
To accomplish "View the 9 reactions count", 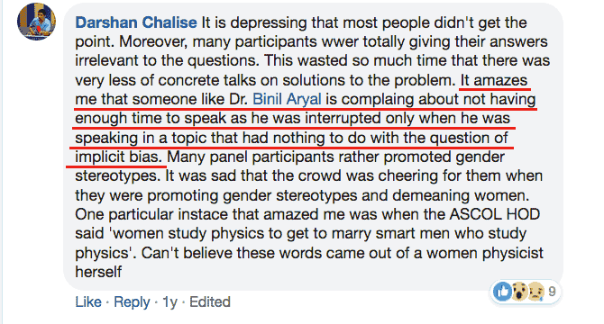I will click(x=552, y=292).
